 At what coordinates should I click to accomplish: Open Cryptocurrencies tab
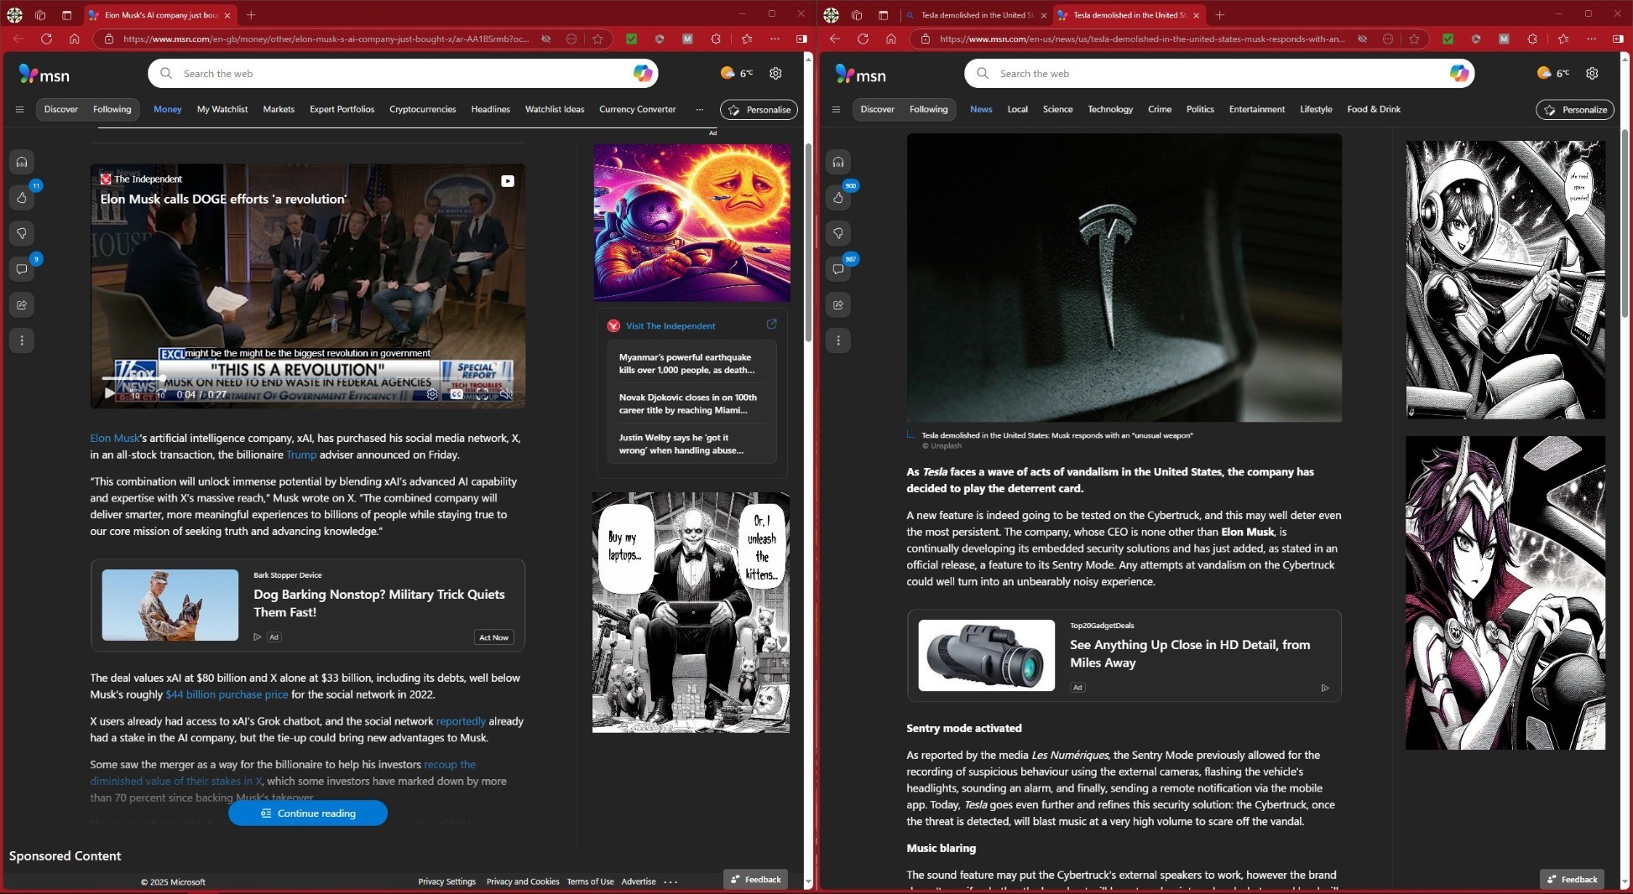tap(423, 109)
